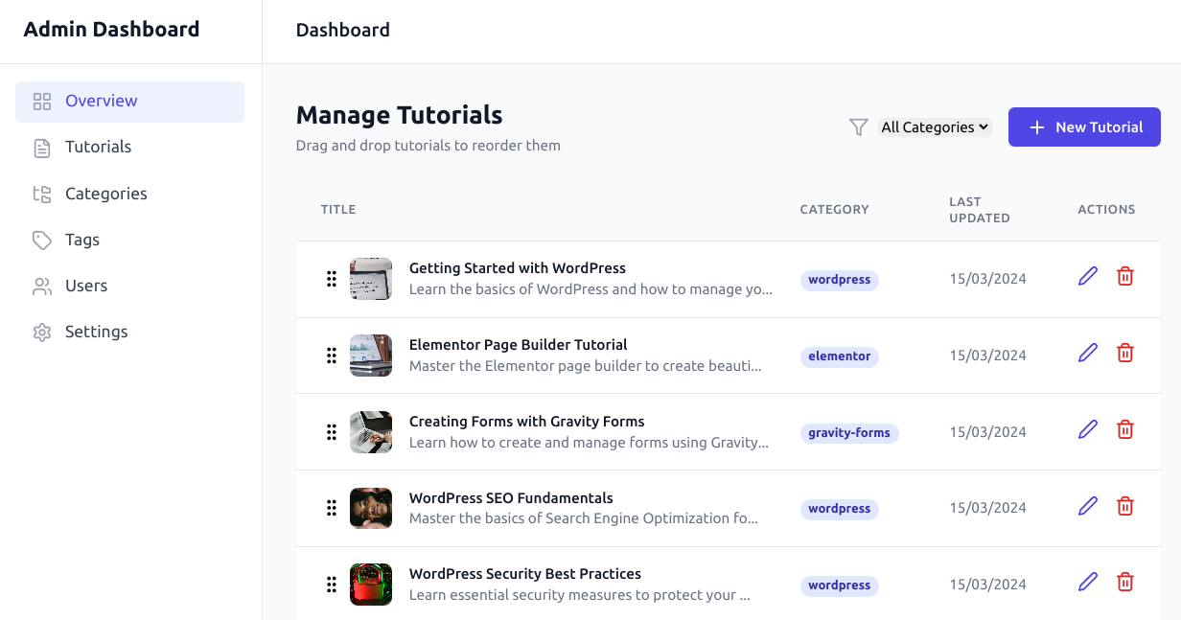Open the Users page

[86, 286]
